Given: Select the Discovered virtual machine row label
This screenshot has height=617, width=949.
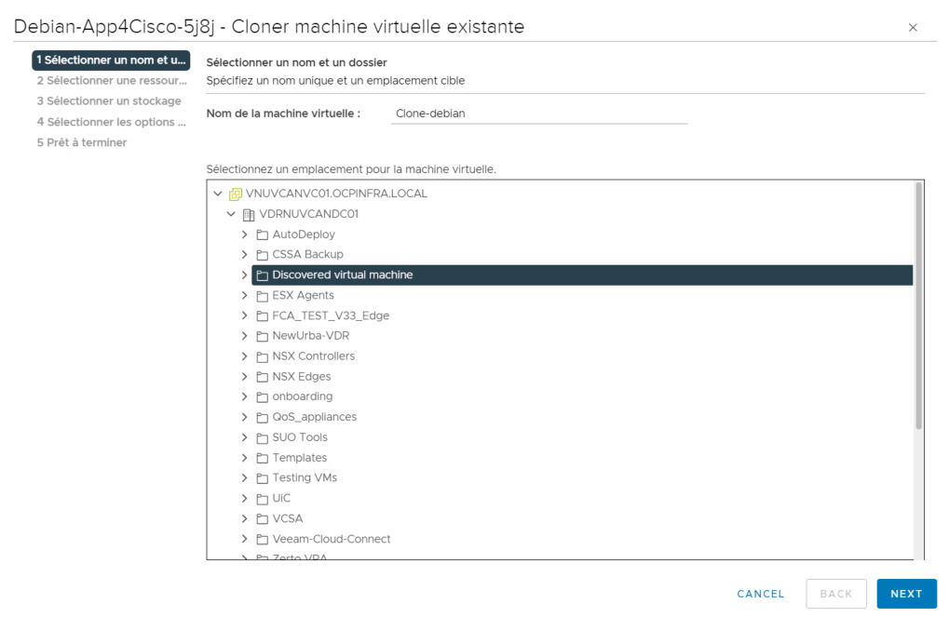Looking at the screenshot, I should click(343, 275).
